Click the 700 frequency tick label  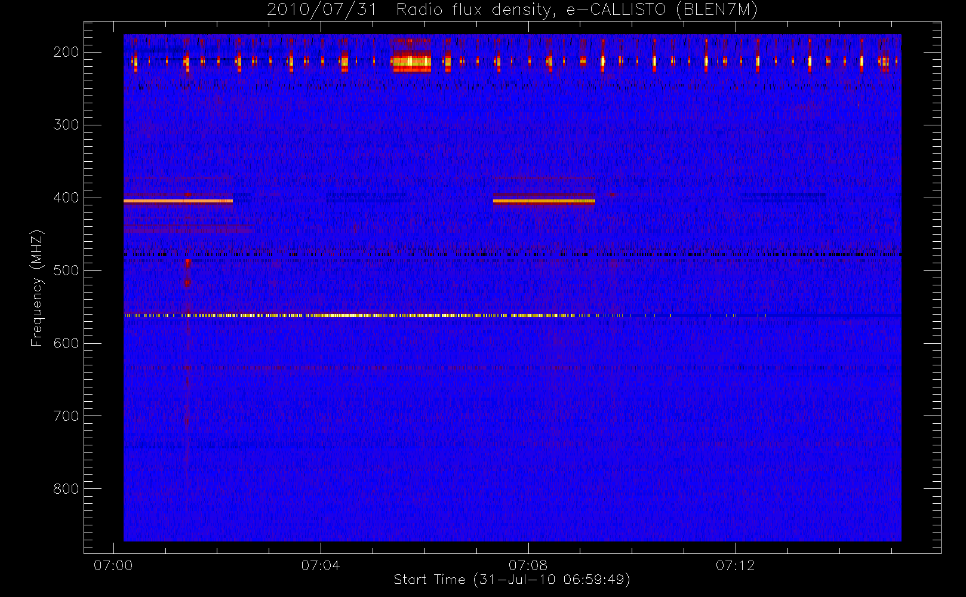point(66,416)
